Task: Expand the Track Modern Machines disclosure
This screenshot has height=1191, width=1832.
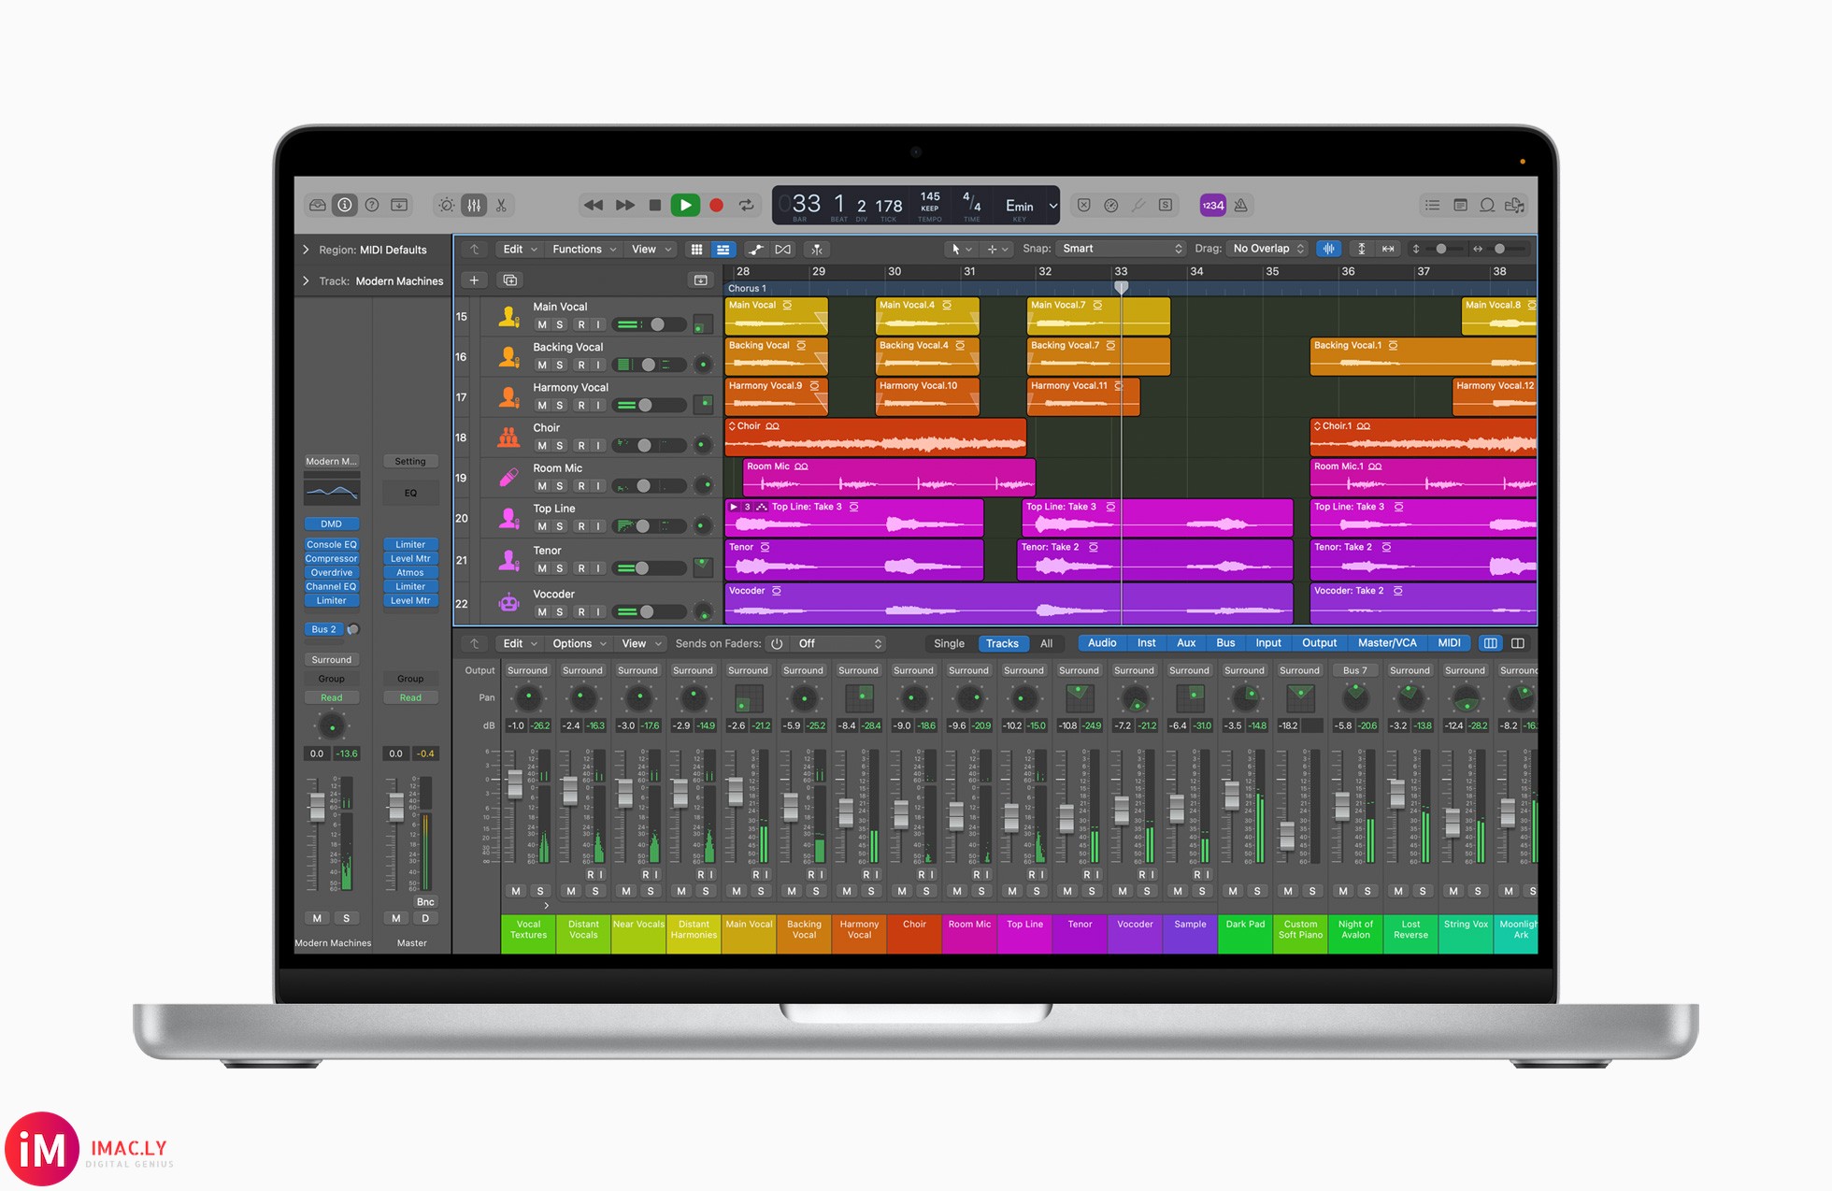Action: pos(306,280)
